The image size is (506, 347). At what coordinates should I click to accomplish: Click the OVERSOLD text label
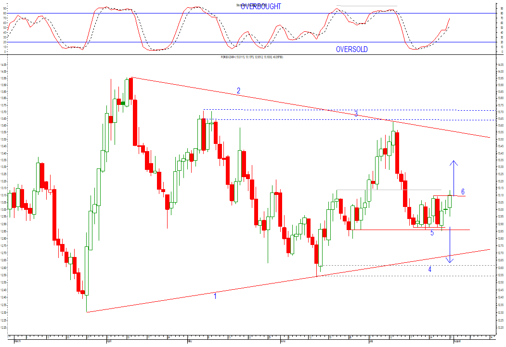coord(351,49)
